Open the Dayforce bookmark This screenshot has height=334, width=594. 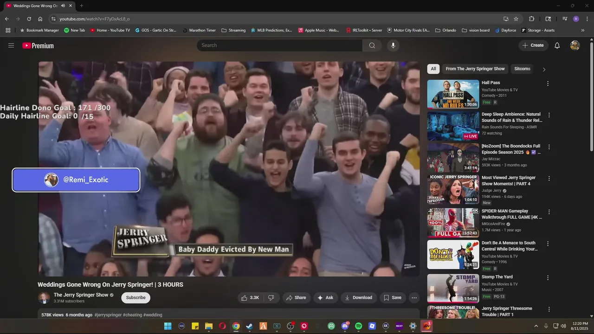(x=505, y=30)
